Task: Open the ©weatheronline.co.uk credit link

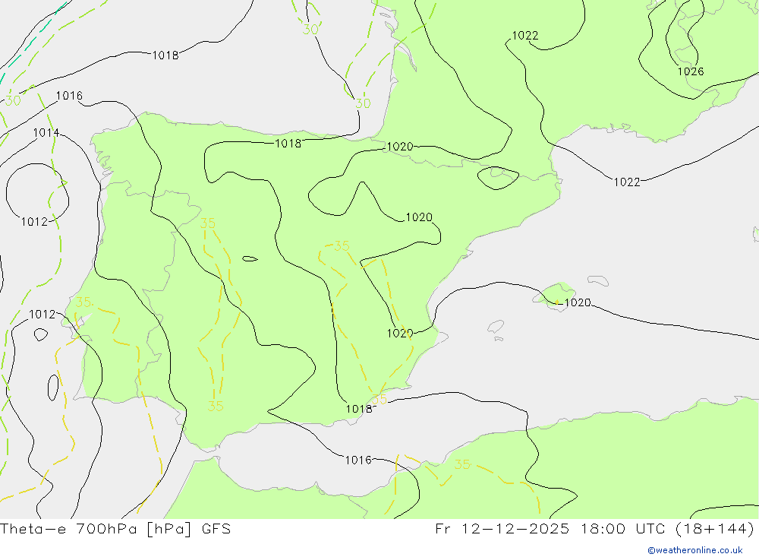Action: (x=694, y=550)
